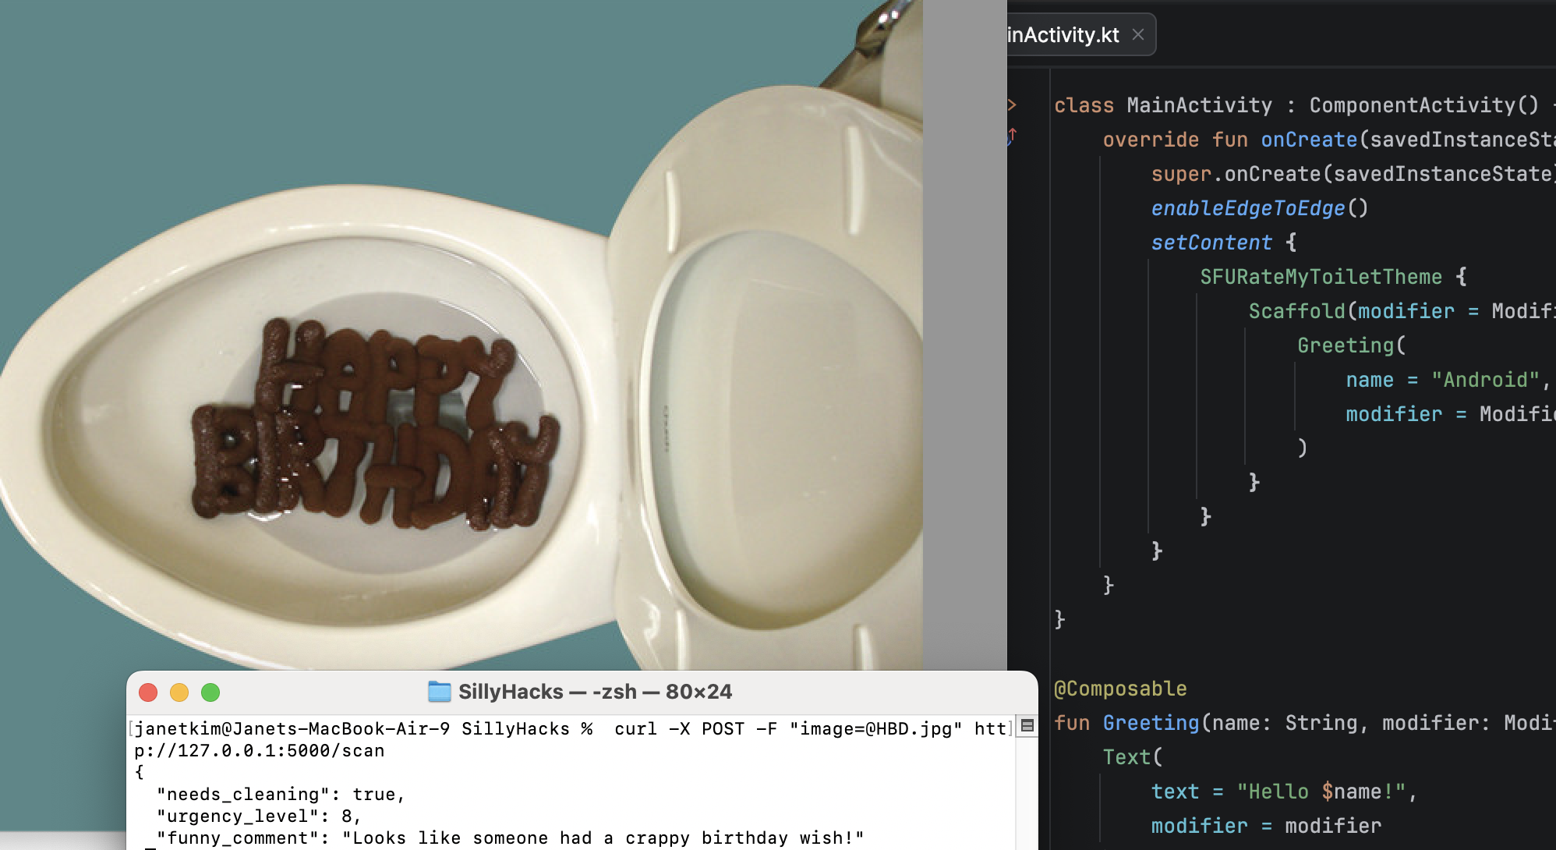Click the Greeting function declaration name

(x=1151, y=723)
